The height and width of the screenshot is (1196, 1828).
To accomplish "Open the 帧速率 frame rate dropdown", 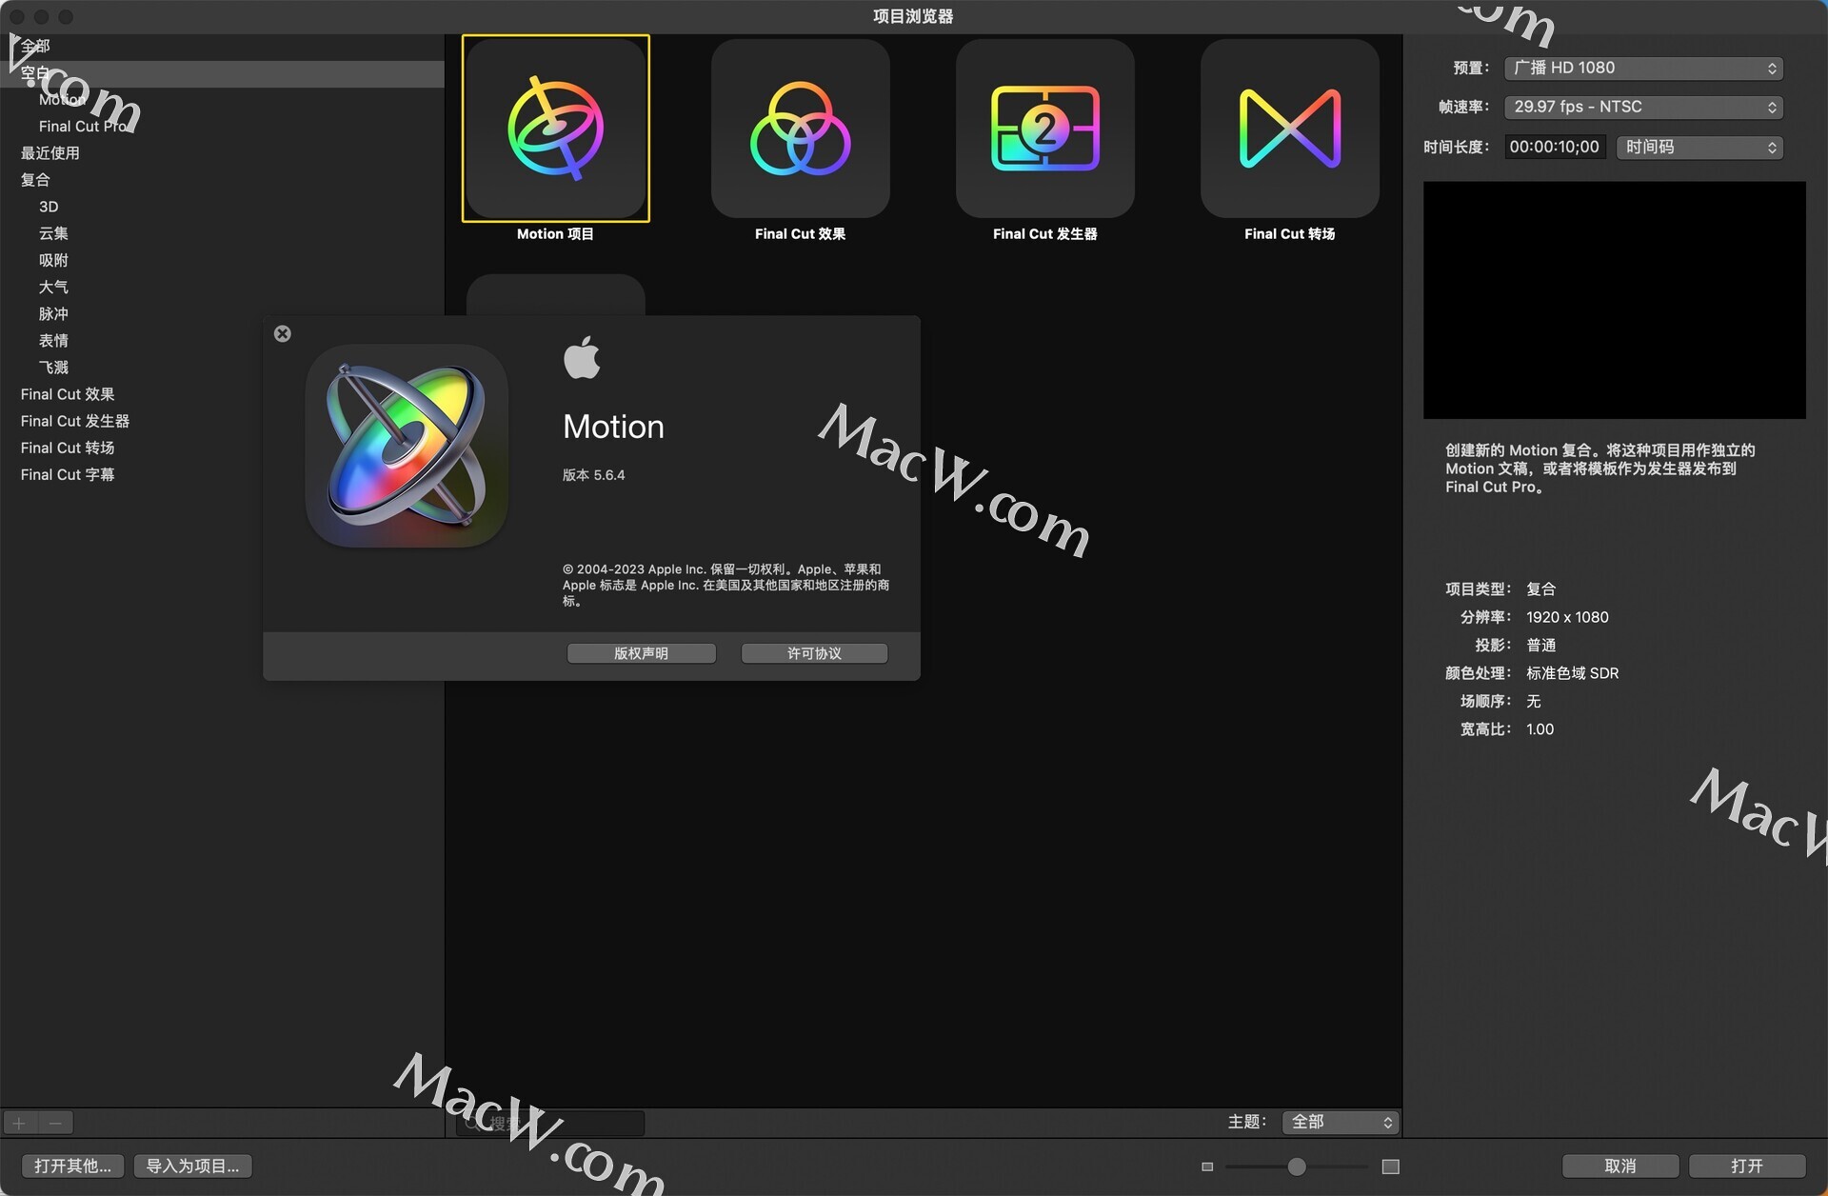I will point(1643,107).
